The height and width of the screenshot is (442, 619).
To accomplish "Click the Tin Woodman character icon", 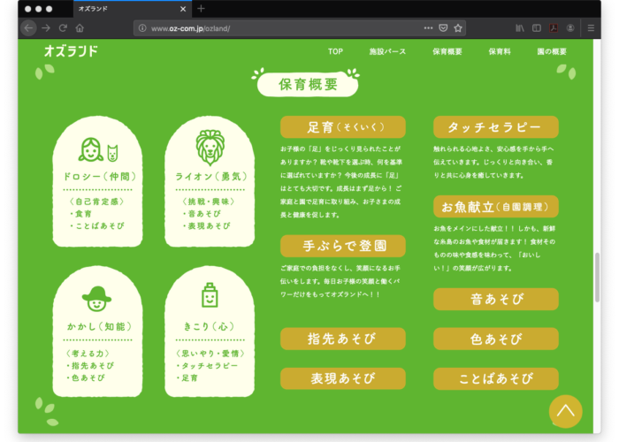I will point(207,295).
